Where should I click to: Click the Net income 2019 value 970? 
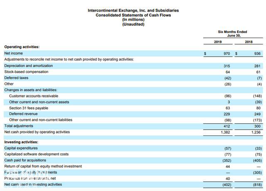coord(227,53)
